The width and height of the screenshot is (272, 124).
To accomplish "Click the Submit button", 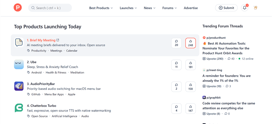I will pyautogui.click(x=226, y=8).
